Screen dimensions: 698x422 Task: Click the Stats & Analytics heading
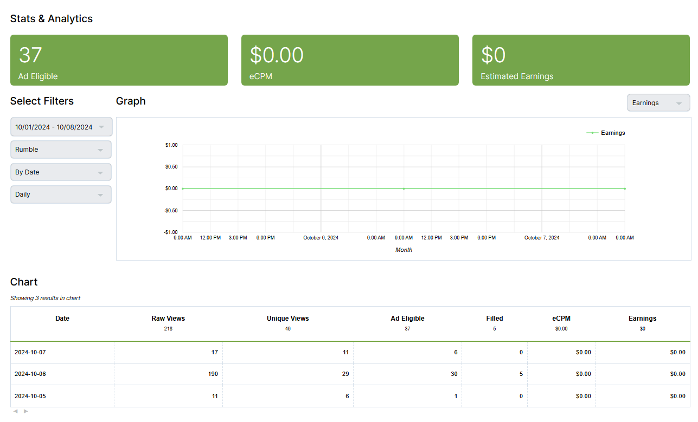click(x=52, y=18)
